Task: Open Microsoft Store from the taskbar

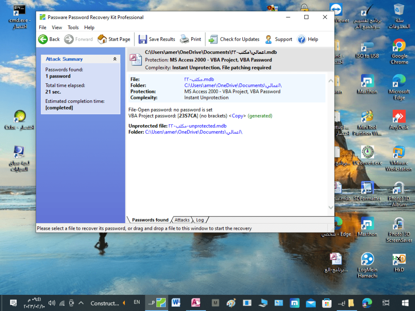Action: [x=327, y=303]
